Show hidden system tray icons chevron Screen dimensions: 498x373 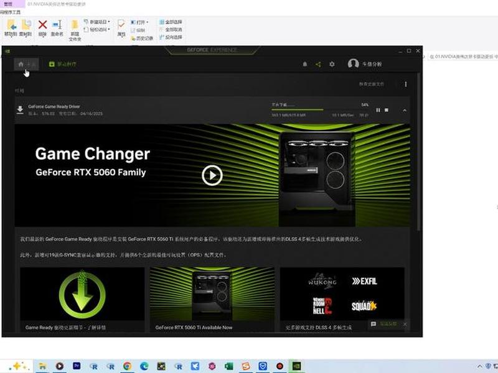tap(480, 366)
